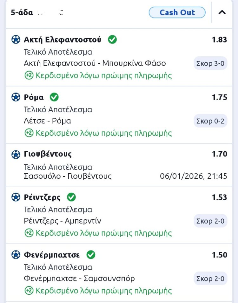Viewport: 238px width, 303px height.
Task: Click the soccer ball icon beside Γιουβέντους
Action: point(16,155)
